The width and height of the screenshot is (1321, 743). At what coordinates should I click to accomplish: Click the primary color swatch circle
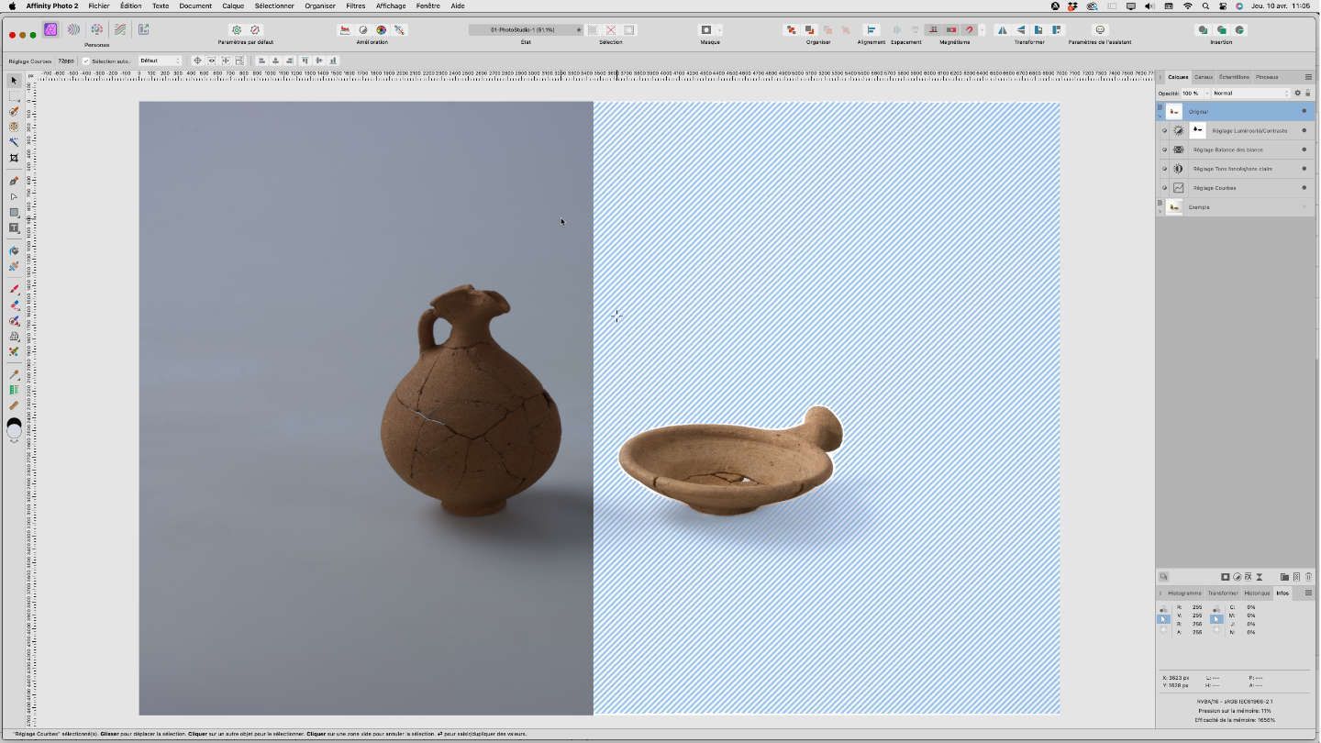[14, 423]
